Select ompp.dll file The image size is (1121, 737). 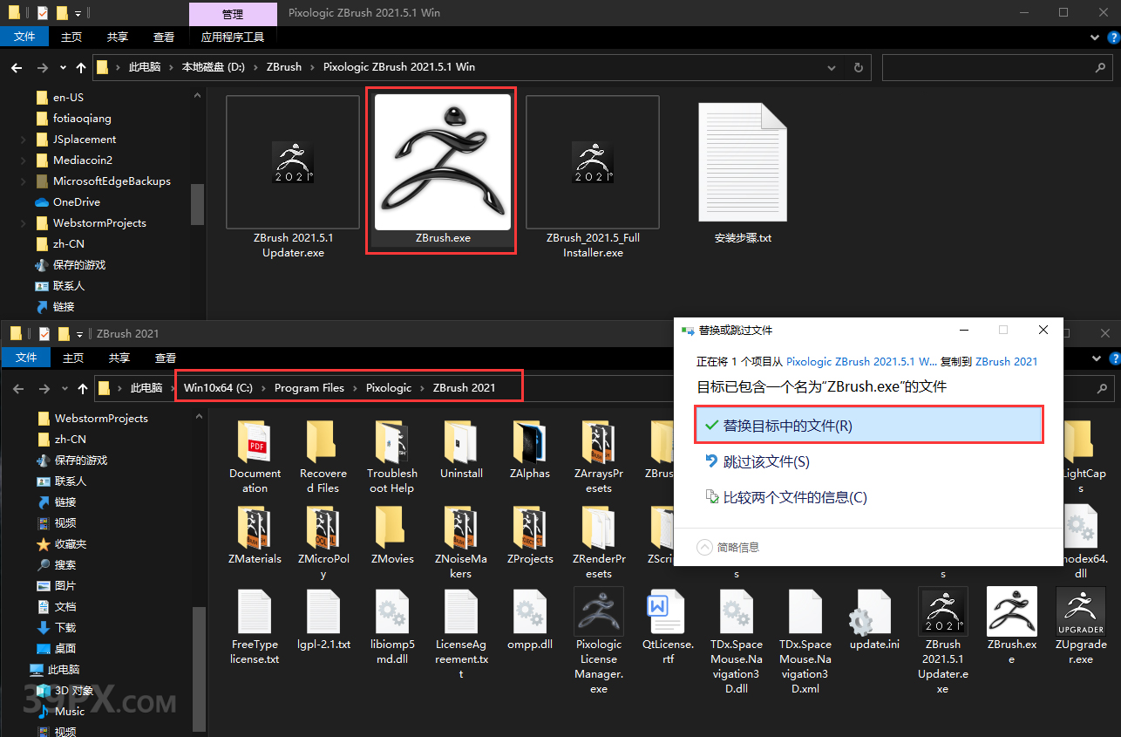pos(530,620)
